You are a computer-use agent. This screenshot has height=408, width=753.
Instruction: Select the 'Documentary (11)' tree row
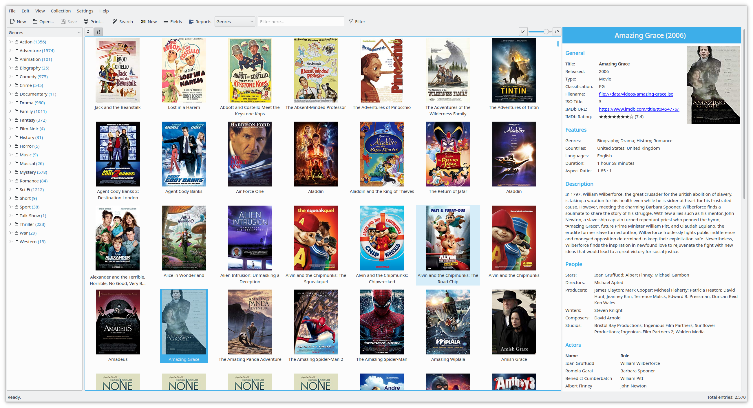(x=44, y=94)
